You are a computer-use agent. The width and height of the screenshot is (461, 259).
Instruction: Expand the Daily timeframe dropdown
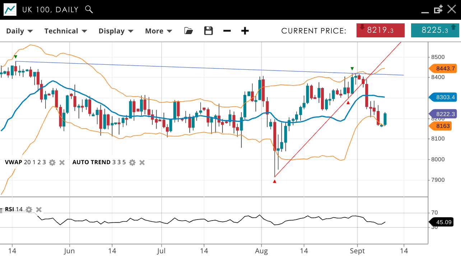point(19,31)
